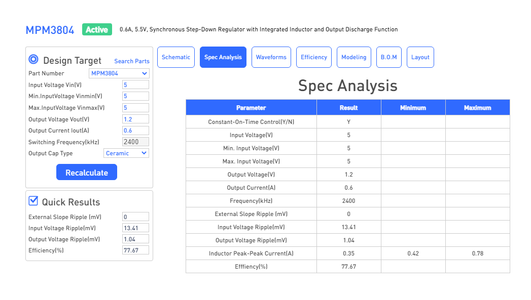Toggle the Quick Results checkbox
The width and height of the screenshot is (531, 300).
point(33,201)
